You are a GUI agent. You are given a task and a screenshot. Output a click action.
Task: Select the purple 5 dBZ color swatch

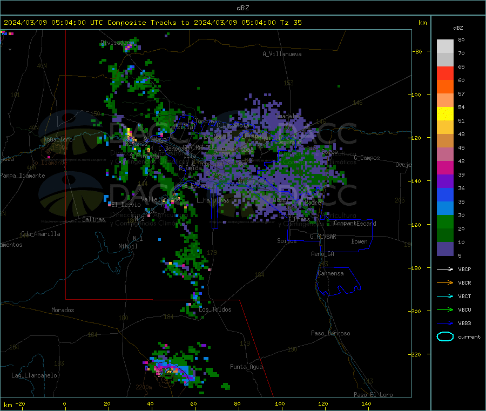[445, 248]
